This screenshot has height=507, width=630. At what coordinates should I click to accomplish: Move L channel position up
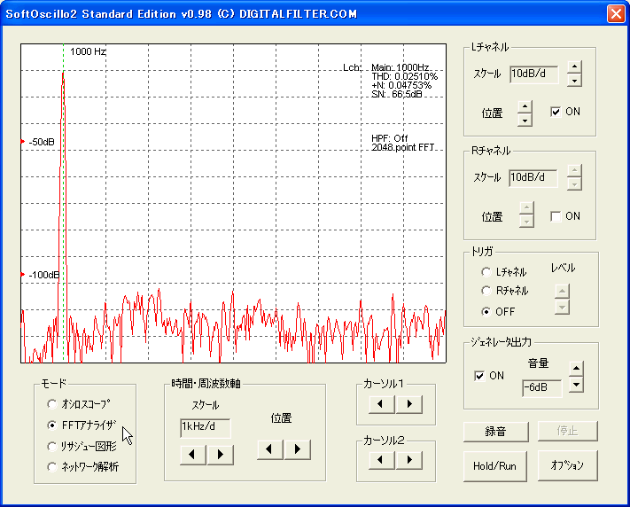coord(525,106)
